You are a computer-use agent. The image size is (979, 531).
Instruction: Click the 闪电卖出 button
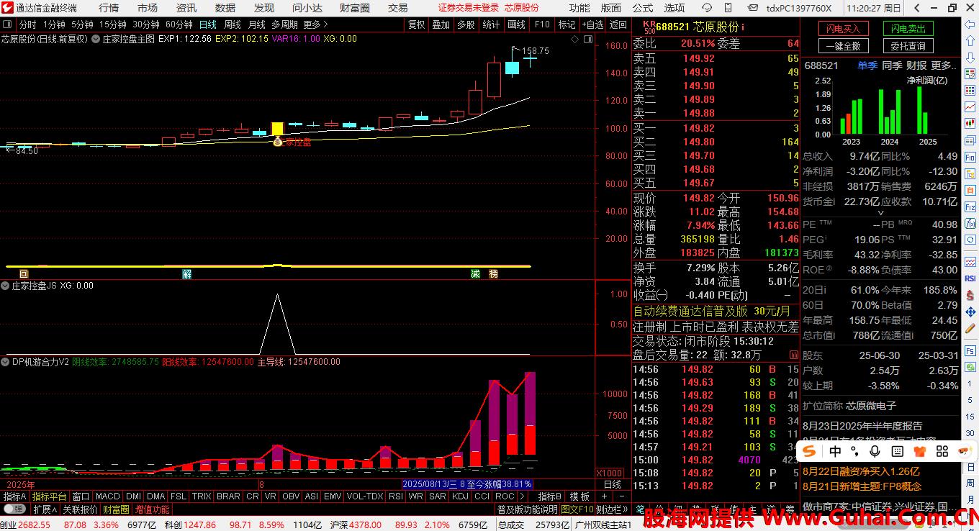[908, 29]
